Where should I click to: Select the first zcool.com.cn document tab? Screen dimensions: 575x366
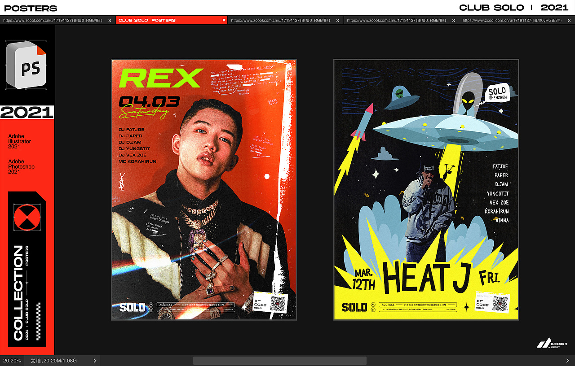pyautogui.click(x=52, y=20)
